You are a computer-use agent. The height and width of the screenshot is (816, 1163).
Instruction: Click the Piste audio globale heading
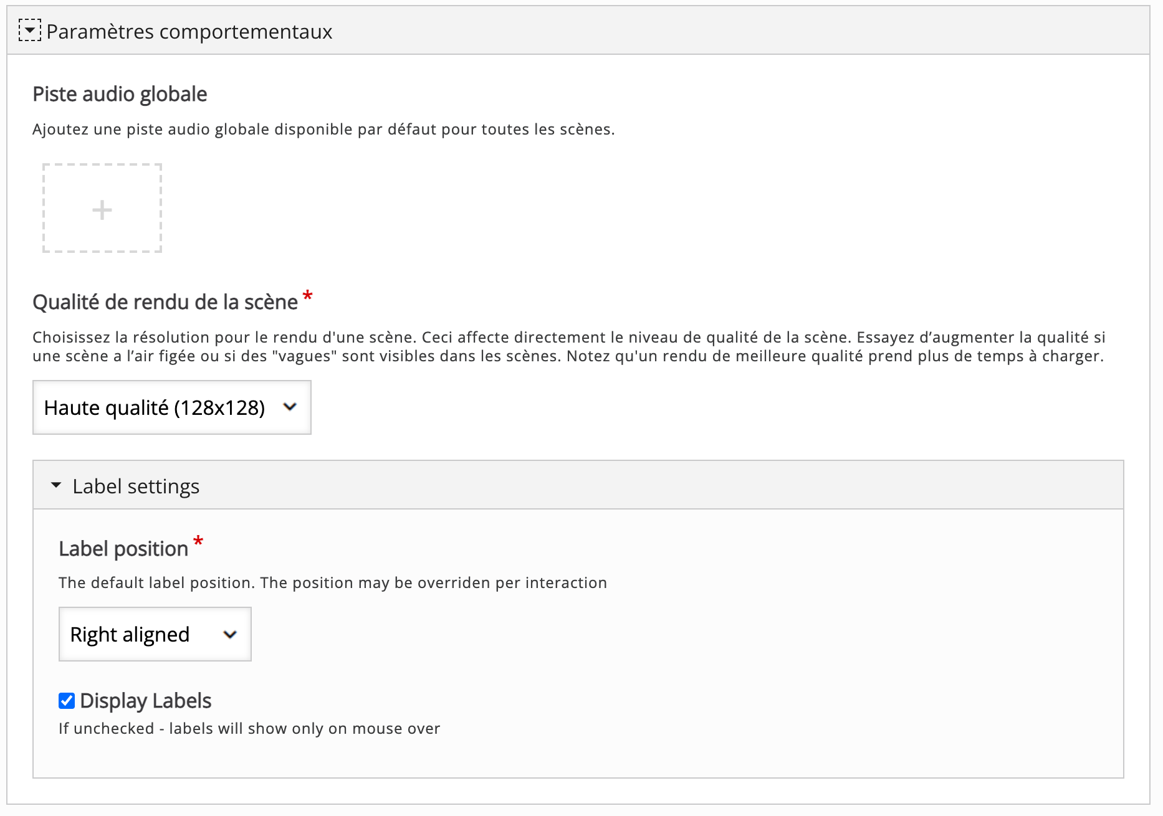120,94
